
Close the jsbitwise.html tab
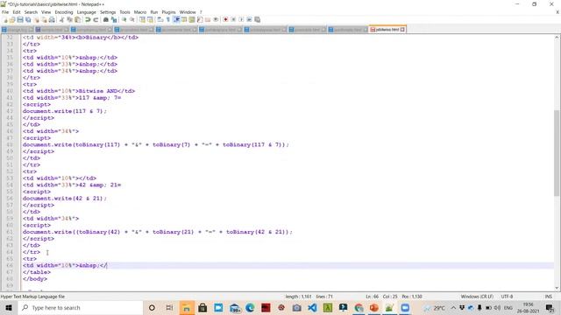pos(403,29)
